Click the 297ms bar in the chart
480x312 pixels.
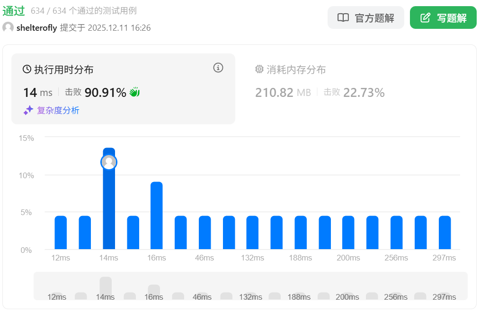444,233
